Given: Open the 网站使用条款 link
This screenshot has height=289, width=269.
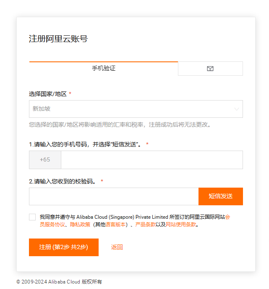Looking at the screenshot, I should click(x=181, y=225).
